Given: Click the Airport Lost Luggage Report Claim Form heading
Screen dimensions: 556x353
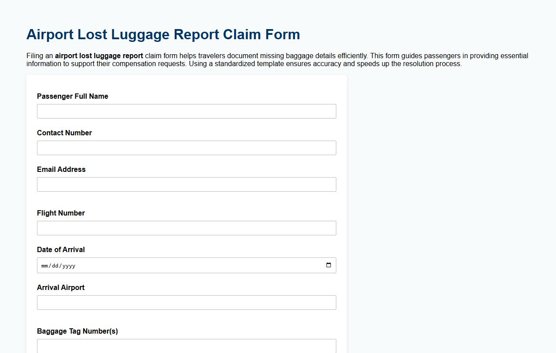Looking at the screenshot, I should pos(163,34).
